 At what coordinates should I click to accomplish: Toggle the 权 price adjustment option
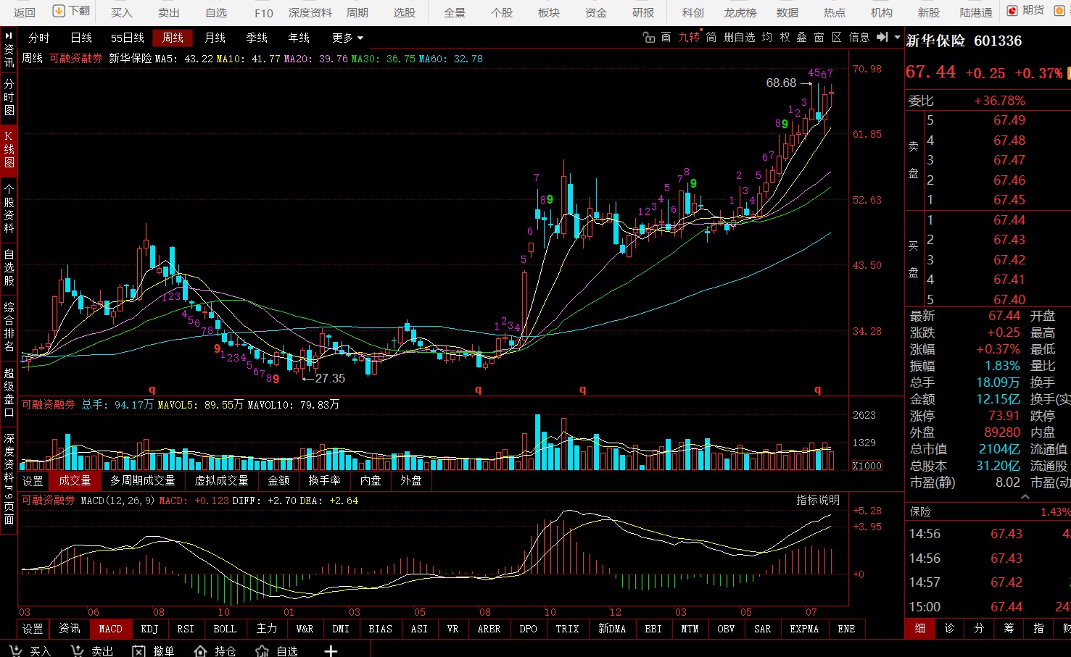click(x=785, y=38)
